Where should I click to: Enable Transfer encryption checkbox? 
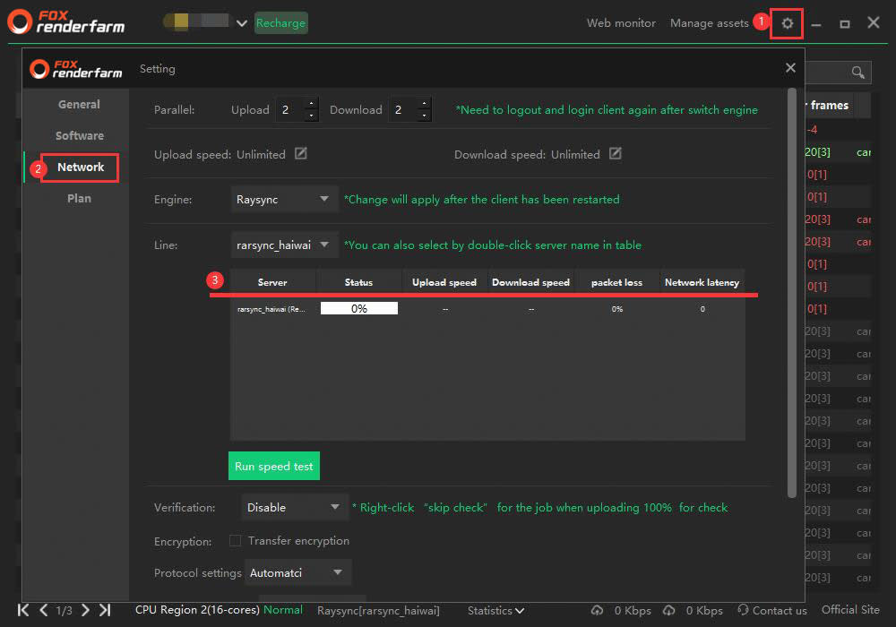235,540
